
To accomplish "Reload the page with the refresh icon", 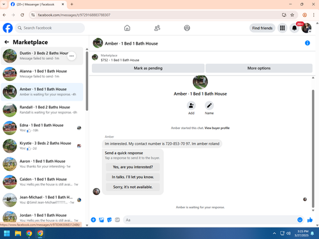I will click(x=22, y=15).
